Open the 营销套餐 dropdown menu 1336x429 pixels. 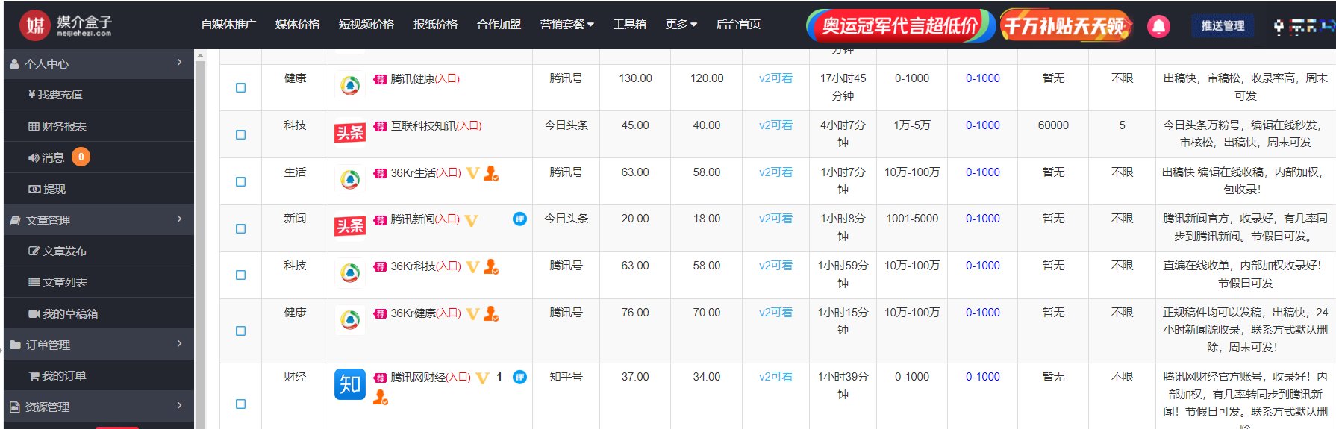coord(566,25)
